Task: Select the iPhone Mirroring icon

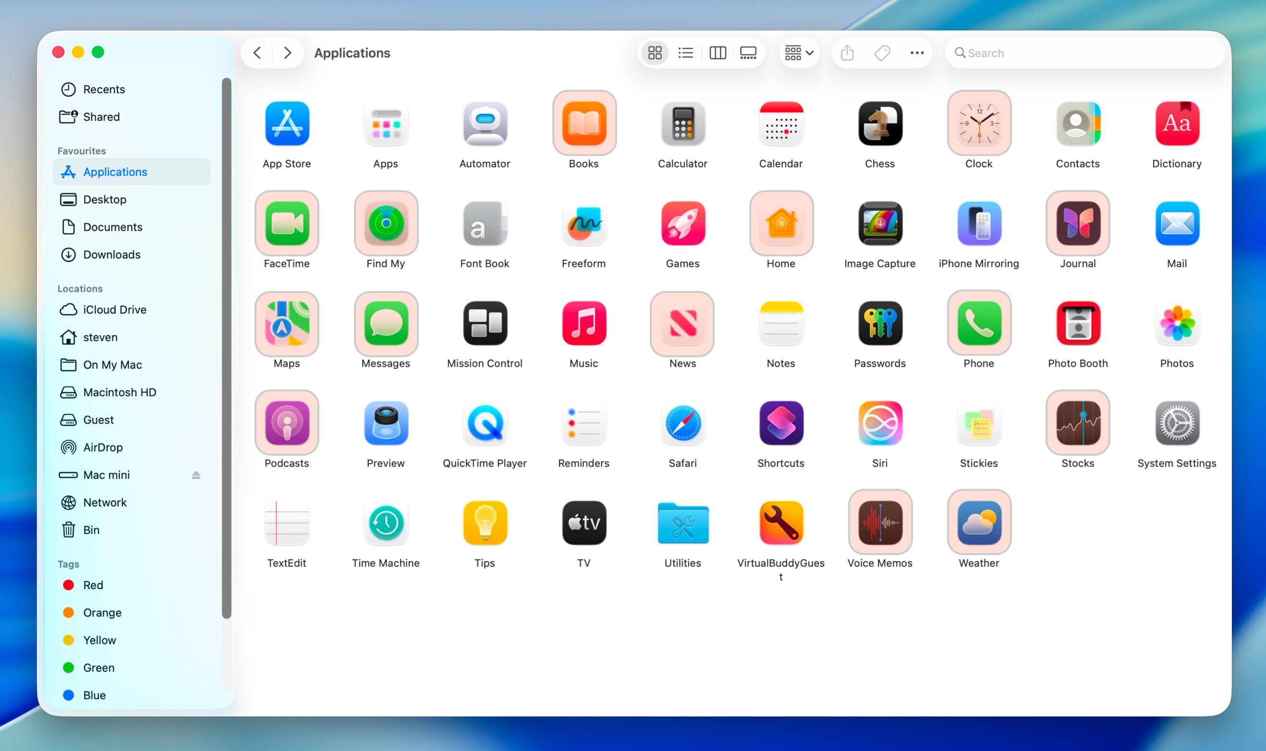Action: click(979, 223)
